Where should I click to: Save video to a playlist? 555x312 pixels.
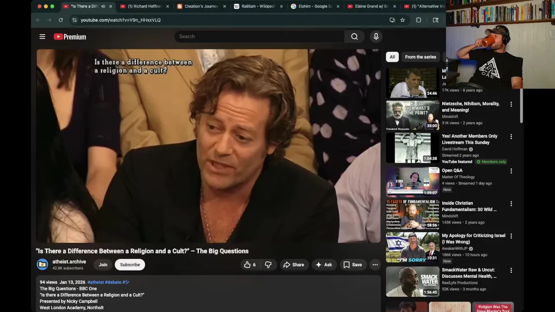353,265
